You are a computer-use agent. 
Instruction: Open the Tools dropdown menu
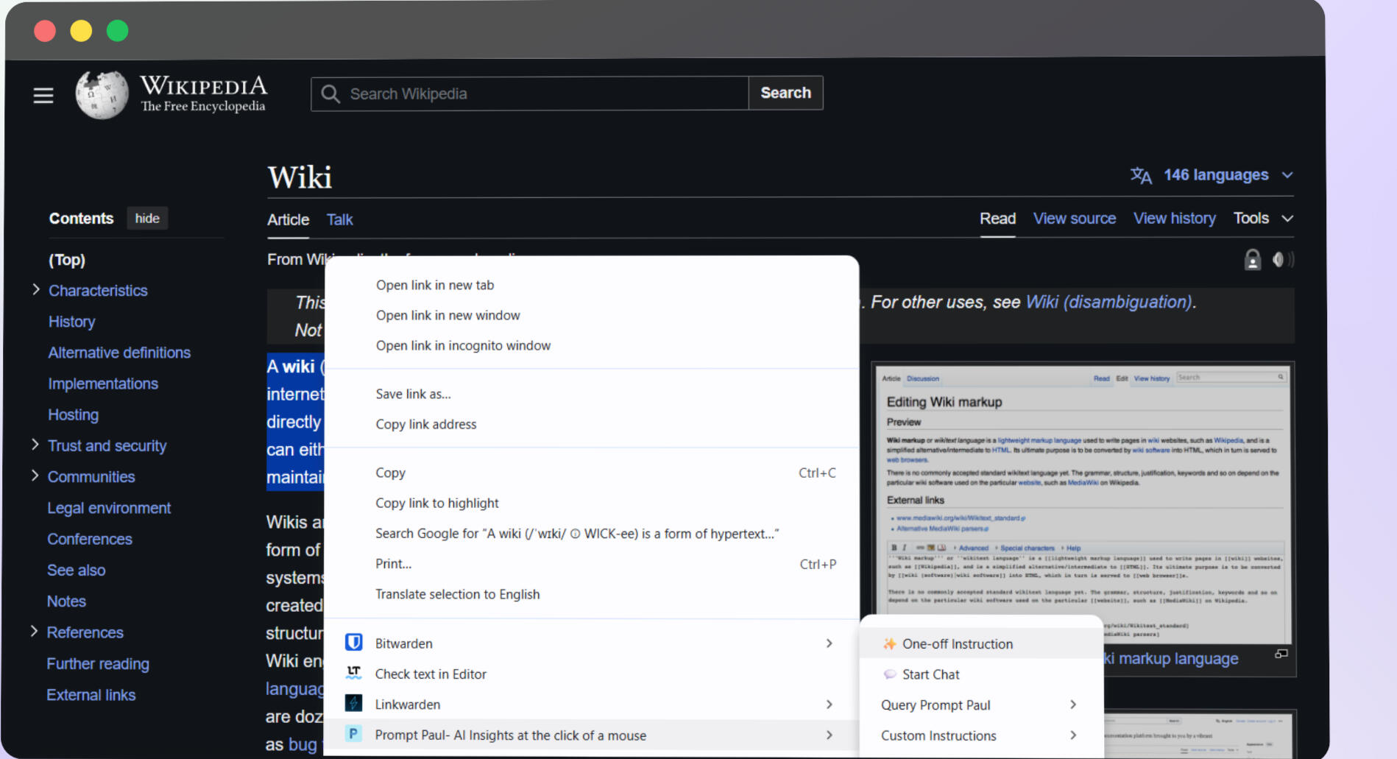coord(1262,219)
